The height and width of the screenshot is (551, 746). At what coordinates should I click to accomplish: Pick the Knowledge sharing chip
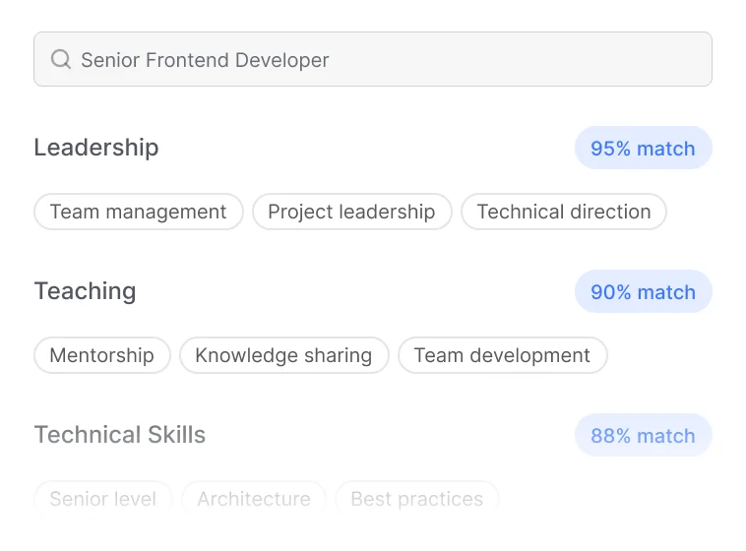pyautogui.click(x=284, y=355)
